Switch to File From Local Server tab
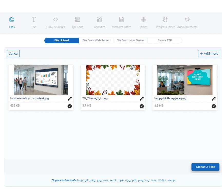 pyautogui.click(x=130, y=41)
